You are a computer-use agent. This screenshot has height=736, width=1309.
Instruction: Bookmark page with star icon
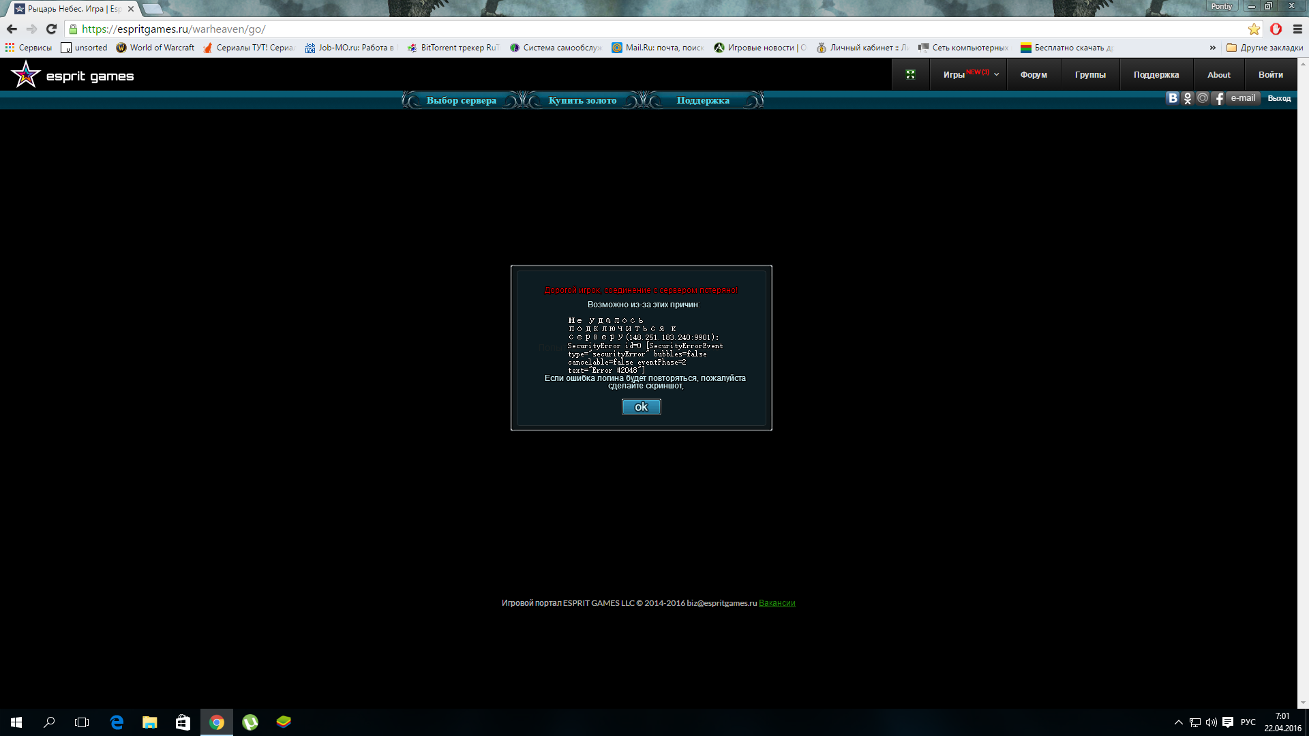[1254, 29]
